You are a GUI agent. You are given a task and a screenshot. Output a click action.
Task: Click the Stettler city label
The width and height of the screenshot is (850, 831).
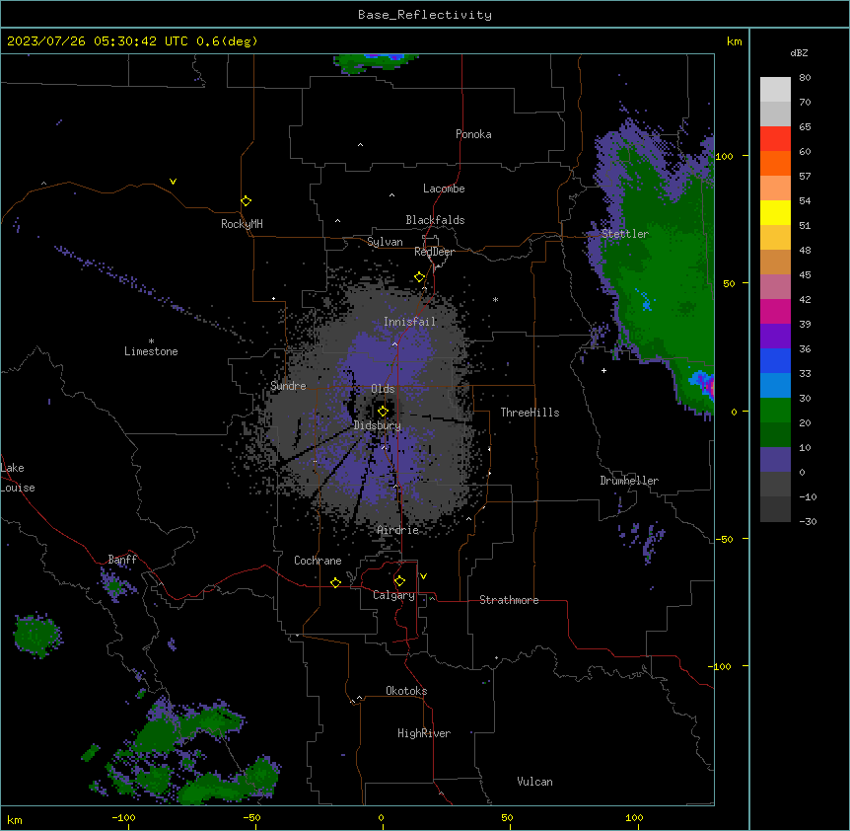[x=625, y=234]
